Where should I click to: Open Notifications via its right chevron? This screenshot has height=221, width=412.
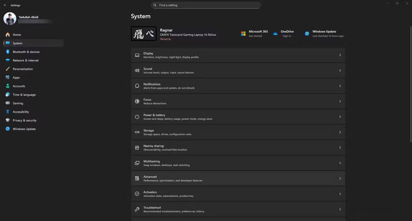[x=340, y=86]
